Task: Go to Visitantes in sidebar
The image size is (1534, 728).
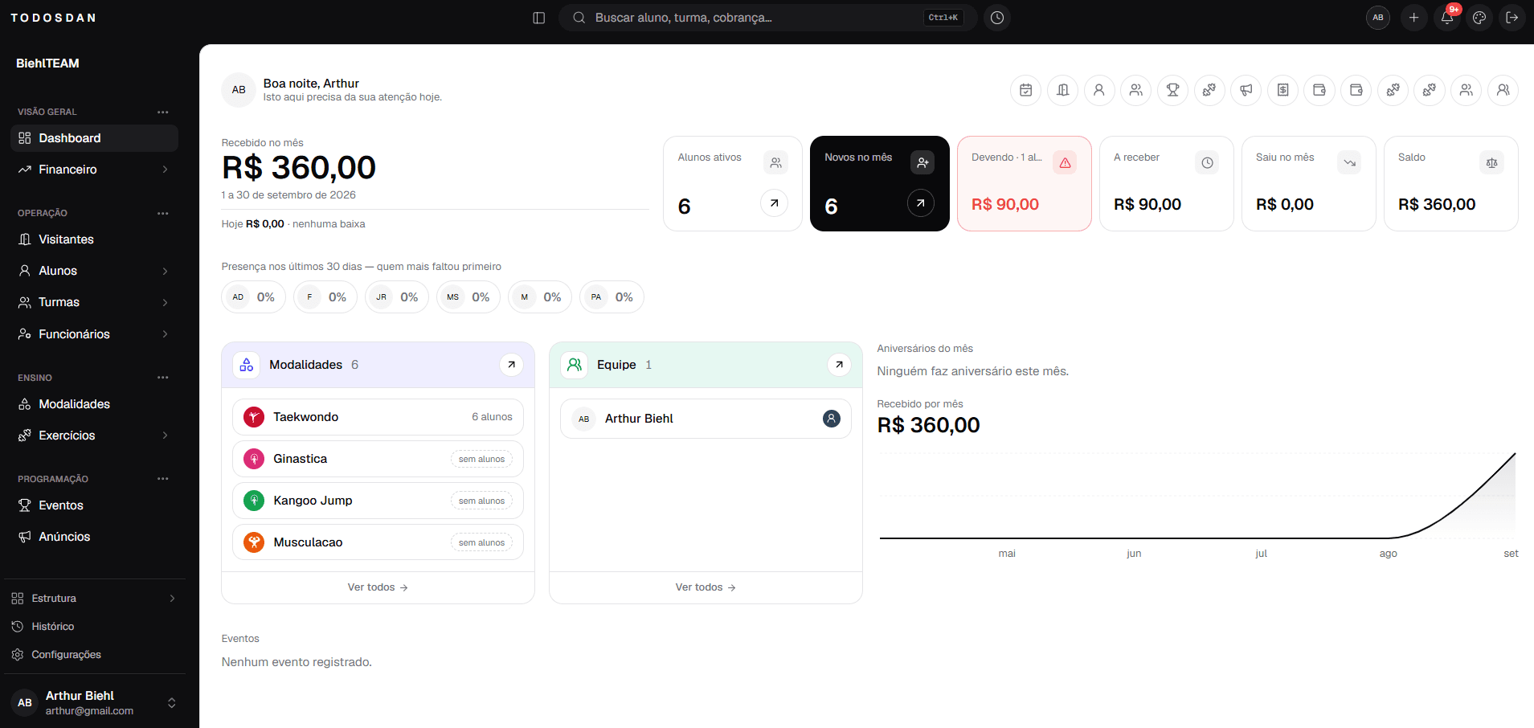Action: pos(95,239)
